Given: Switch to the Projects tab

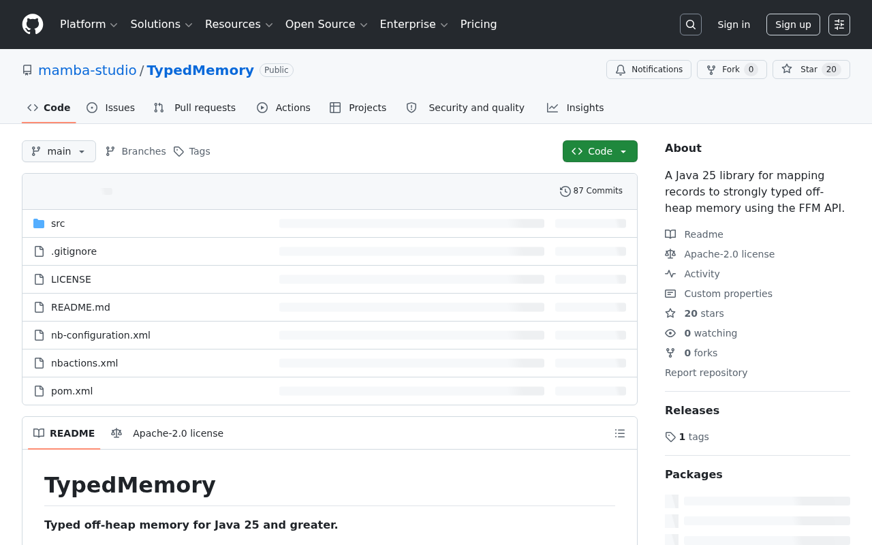Looking at the screenshot, I should tap(358, 108).
